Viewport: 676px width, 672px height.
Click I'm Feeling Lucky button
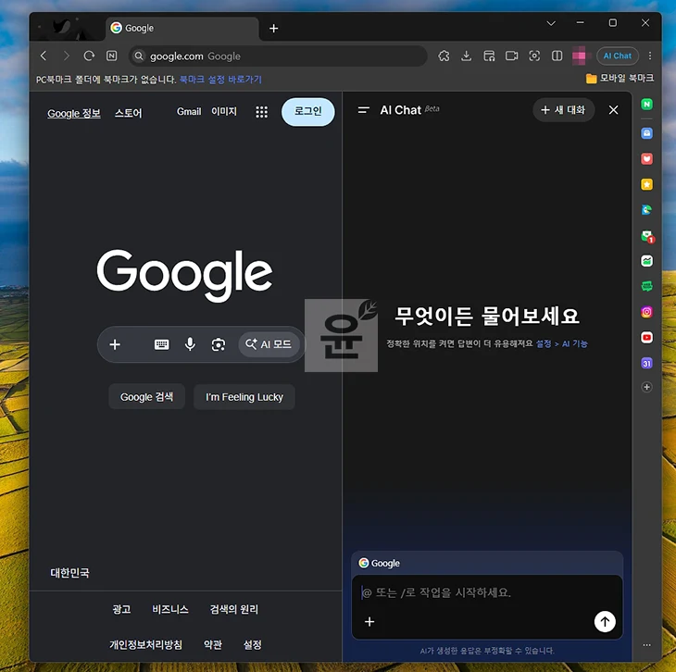244,397
